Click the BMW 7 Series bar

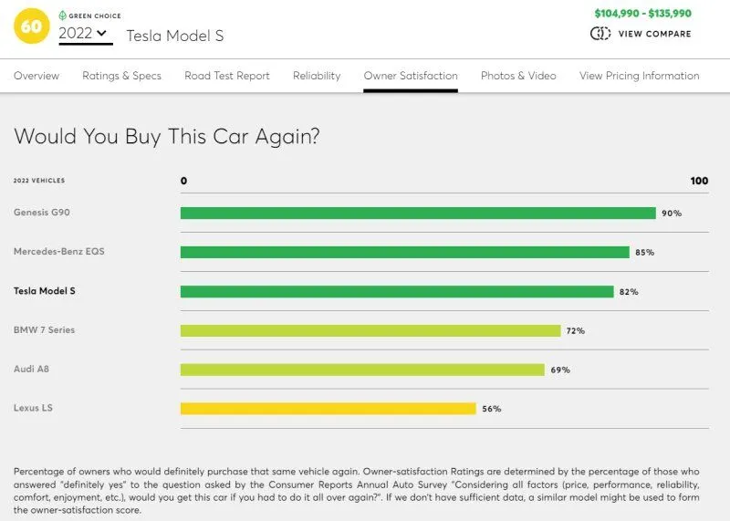370,330
